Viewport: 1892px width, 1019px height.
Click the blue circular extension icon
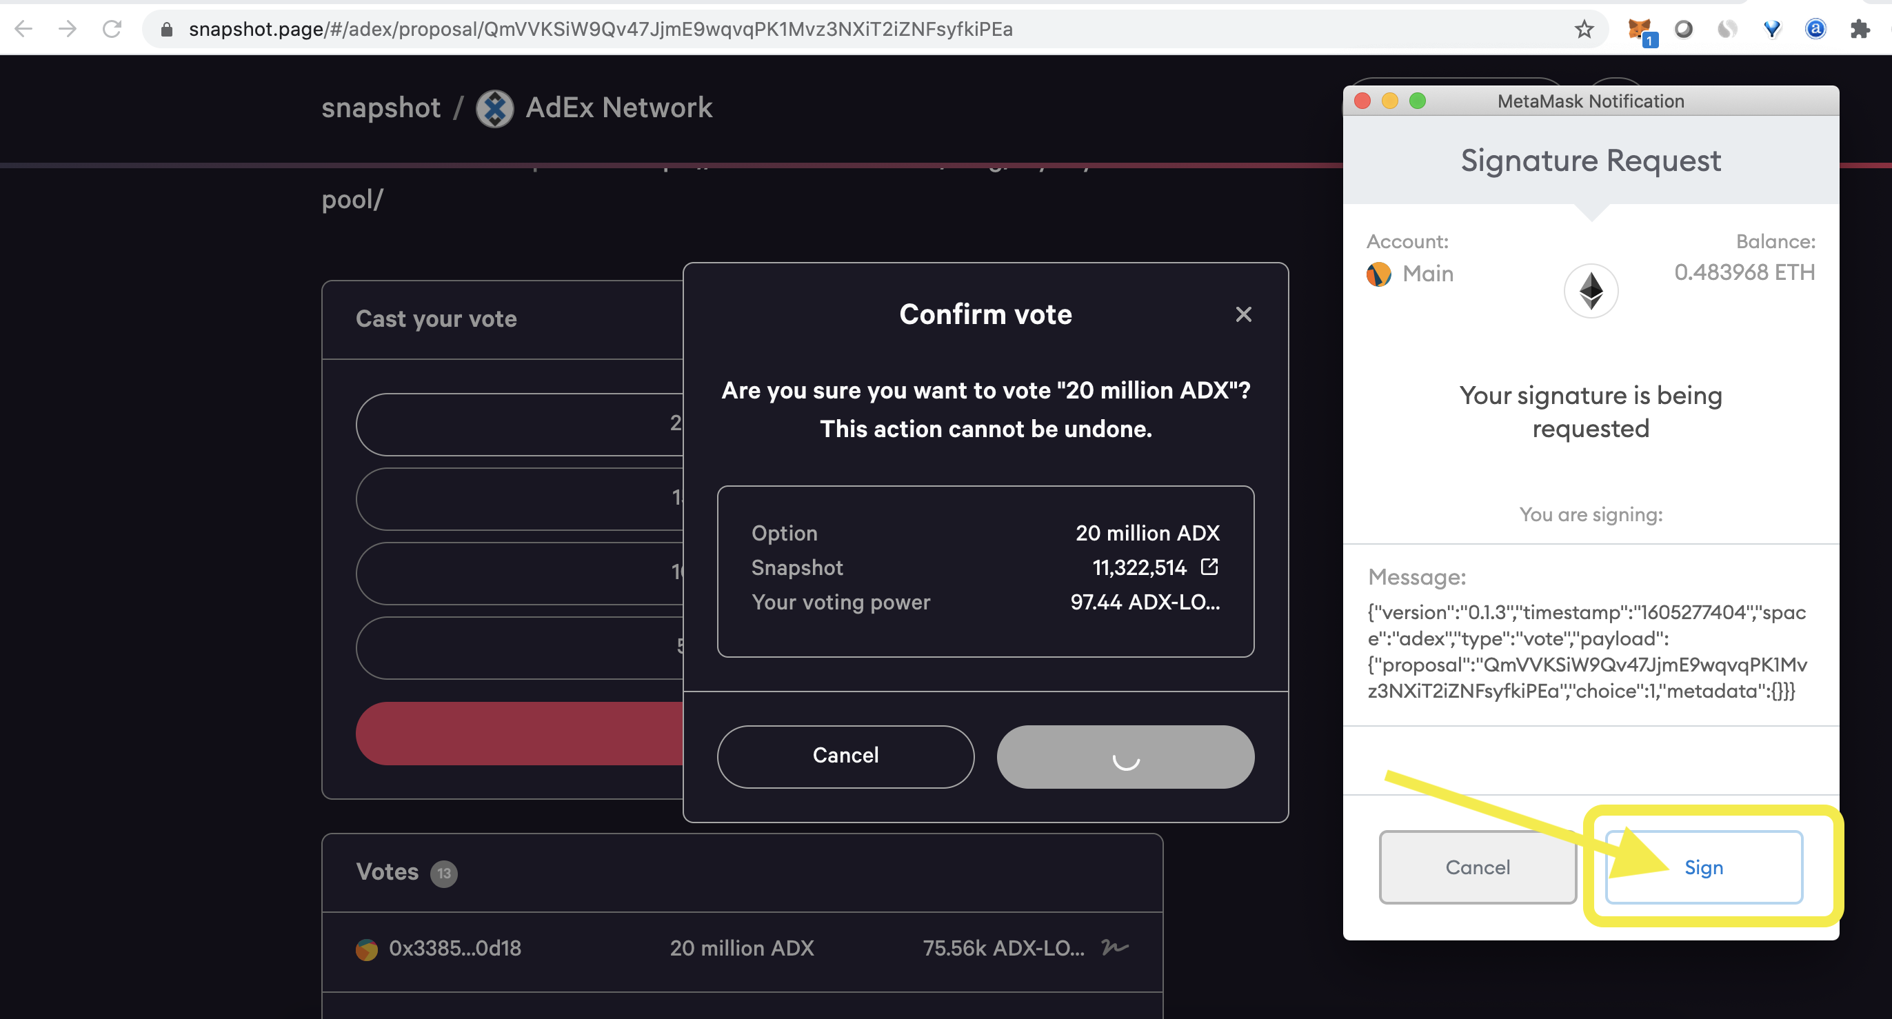[1815, 29]
